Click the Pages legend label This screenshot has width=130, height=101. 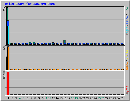[127, 31]
